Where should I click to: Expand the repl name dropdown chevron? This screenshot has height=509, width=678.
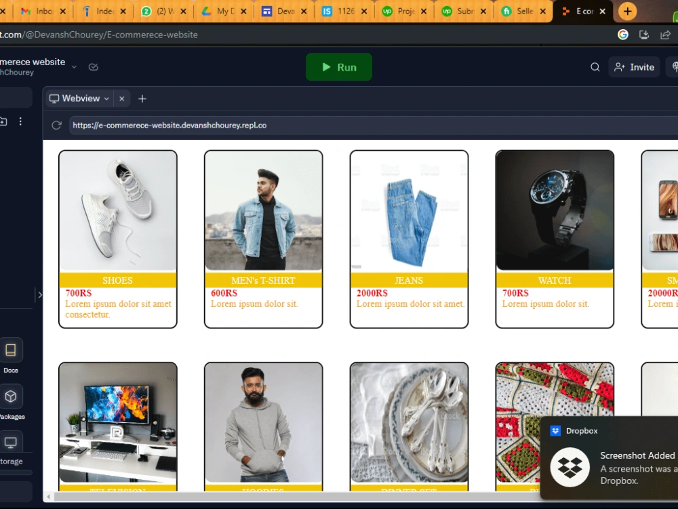coord(74,67)
